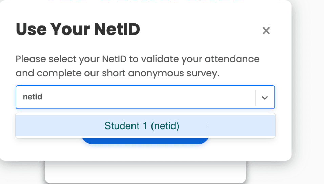The width and height of the screenshot is (324, 184).
Task: Click the teal heading cut off at top
Action: [146, 1]
